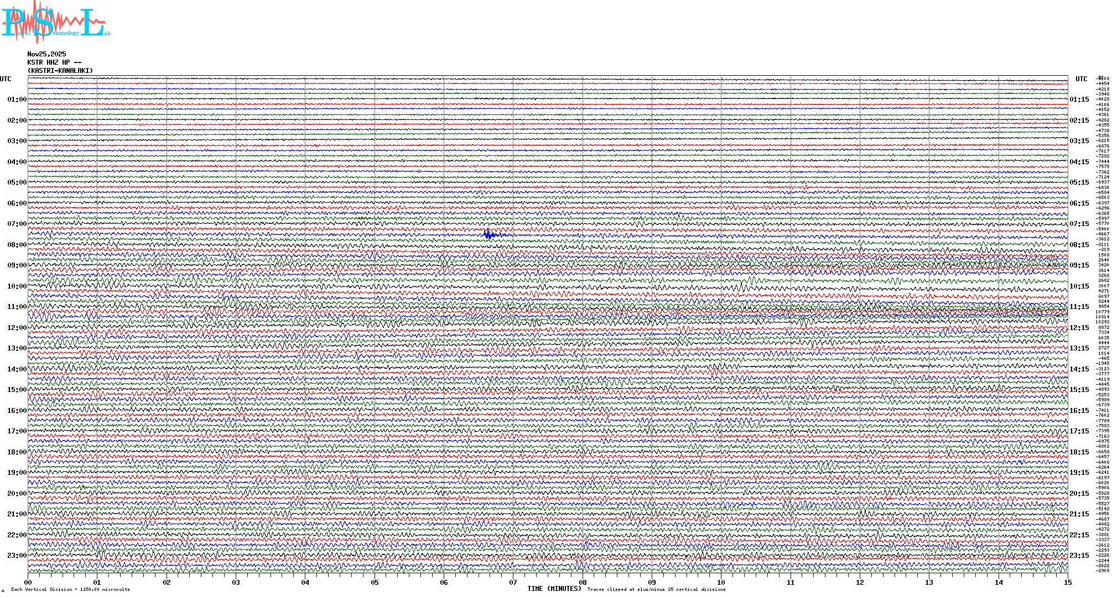Click the left UTC axis label

pyautogui.click(x=6, y=79)
